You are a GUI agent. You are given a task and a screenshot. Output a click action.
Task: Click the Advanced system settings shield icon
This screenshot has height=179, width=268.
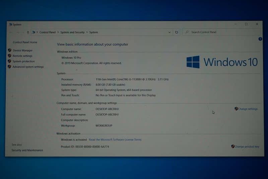[10, 67]
